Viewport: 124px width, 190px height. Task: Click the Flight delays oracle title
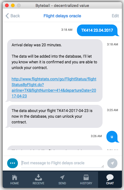[62, 16]
